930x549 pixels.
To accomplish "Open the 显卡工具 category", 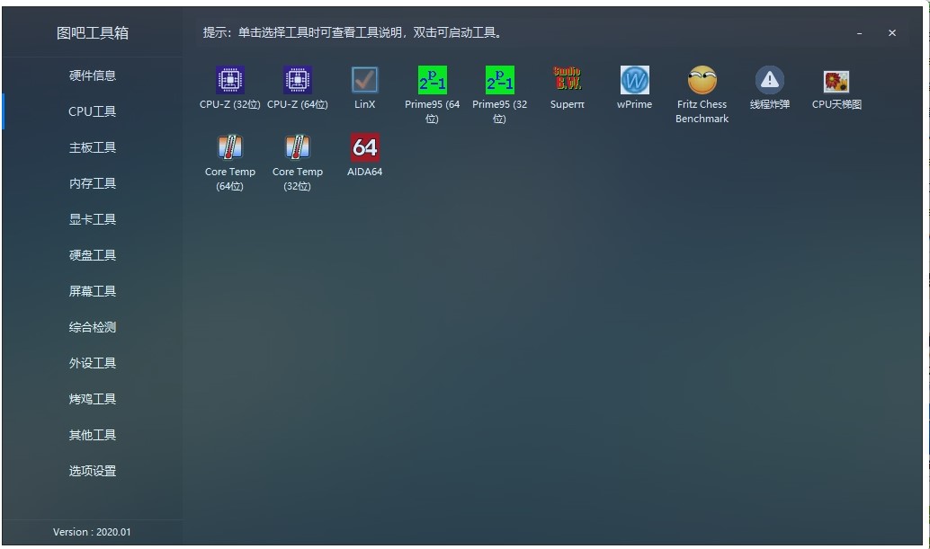I will click(93, 219).
